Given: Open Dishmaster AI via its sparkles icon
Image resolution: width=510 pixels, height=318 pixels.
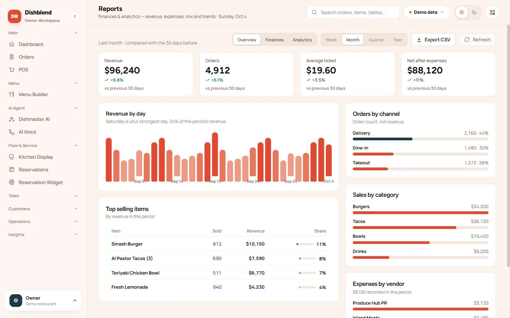Looking at the screenshot, I should (12, 119).
